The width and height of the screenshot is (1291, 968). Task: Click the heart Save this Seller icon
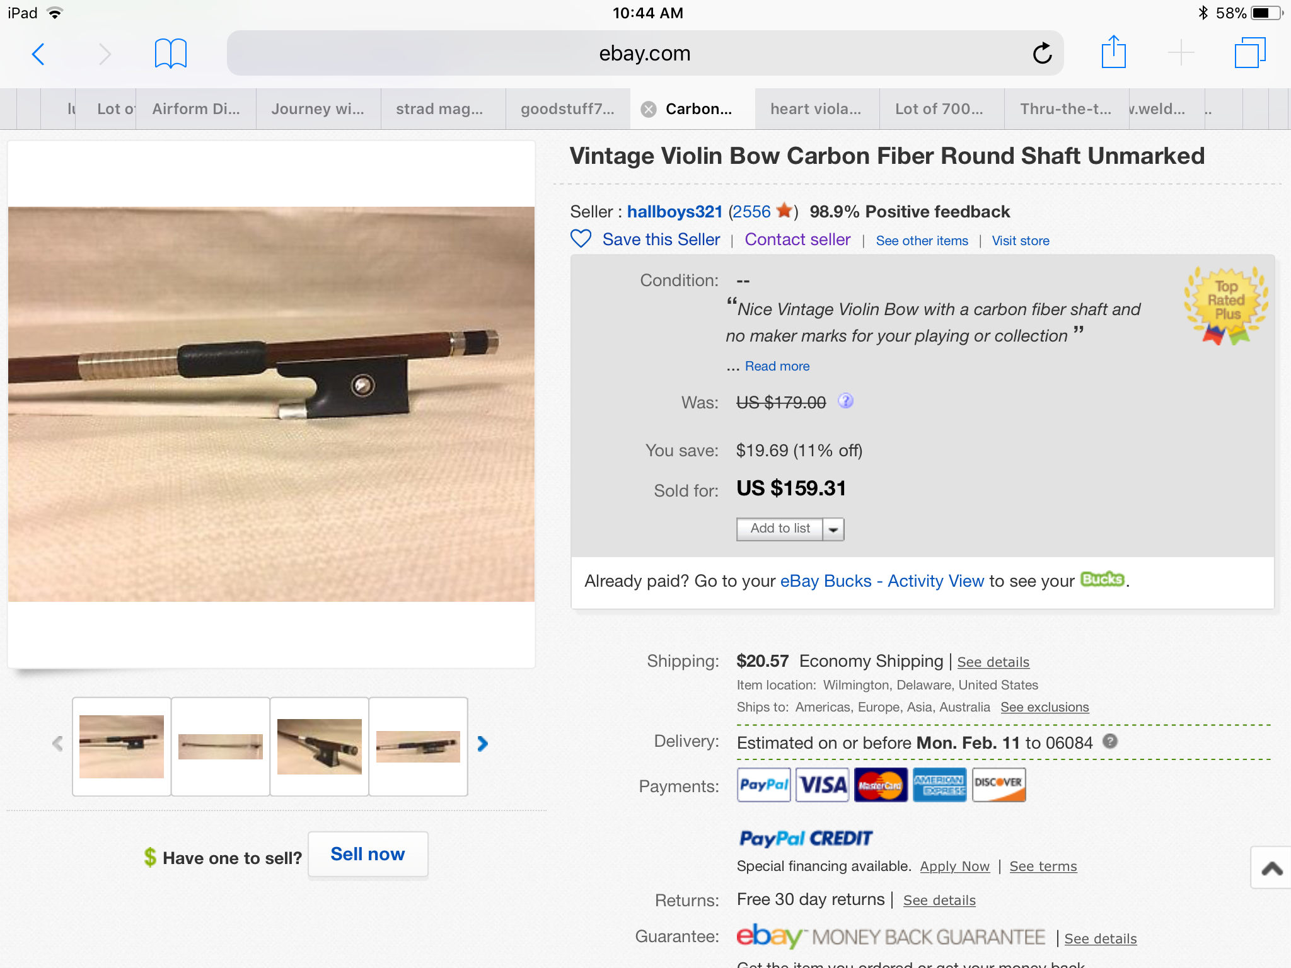tap(581, 239)
